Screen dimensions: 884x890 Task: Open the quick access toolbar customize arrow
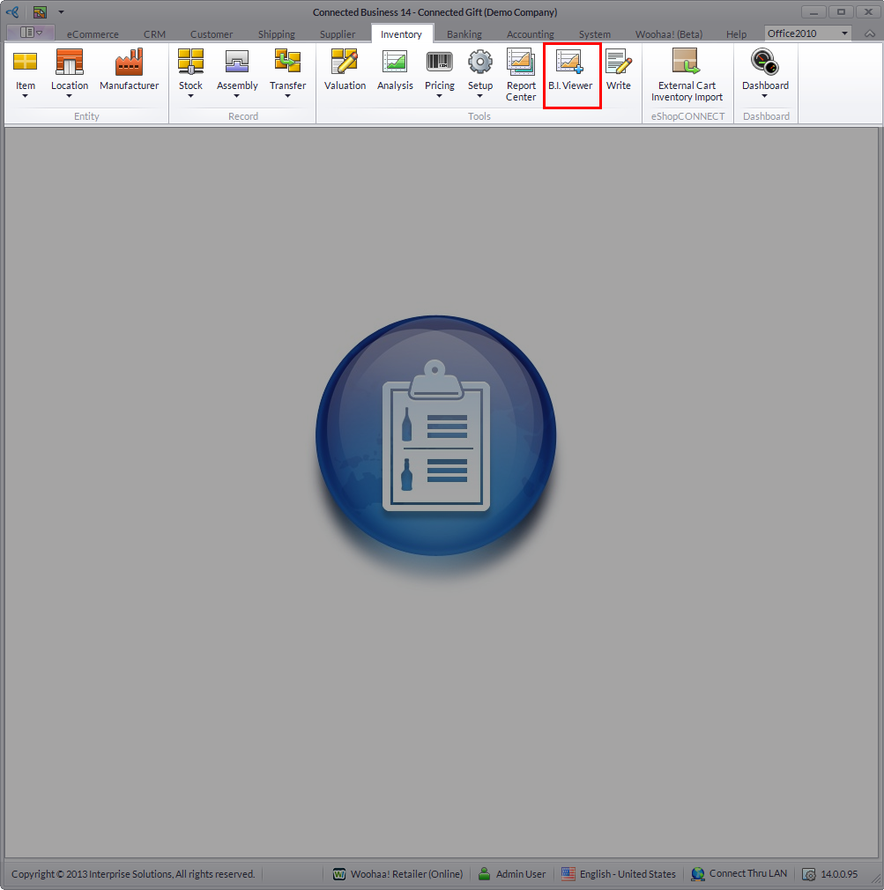pos(61,12)
